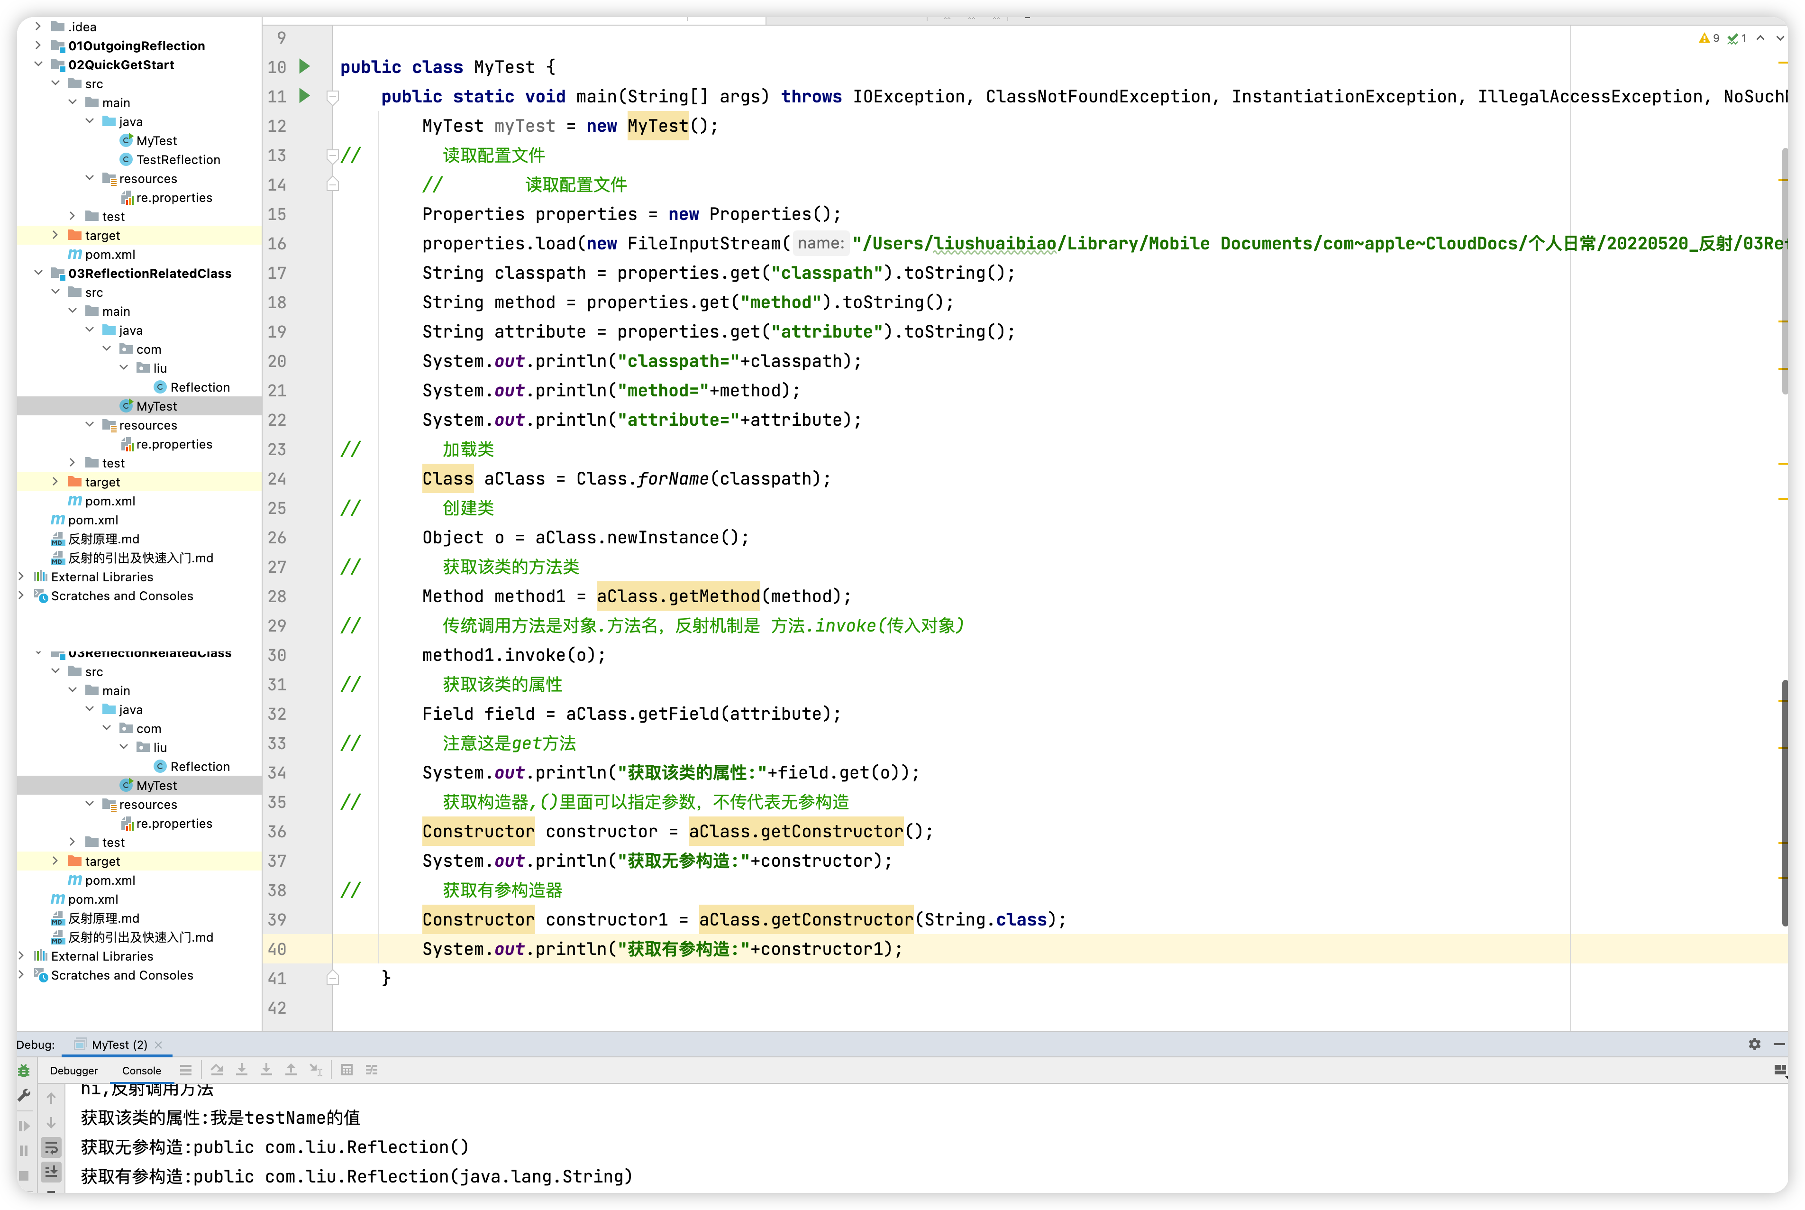This screenshot has height=1210, width=1805.
Task: Click 'aClass.getField(attribute)' on line 32
Action: point(698,714)
